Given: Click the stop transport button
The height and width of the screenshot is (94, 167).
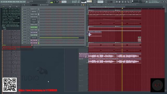Looking at the screenshot, I should click(57, 2).
